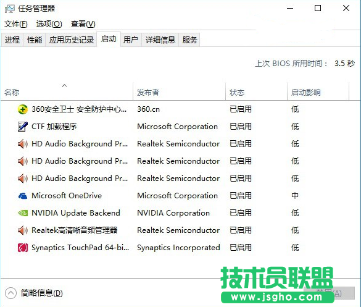Switch to the 应用历史记录 tab
The width and height of the screenshot is (361, 307).
[71, 40]
